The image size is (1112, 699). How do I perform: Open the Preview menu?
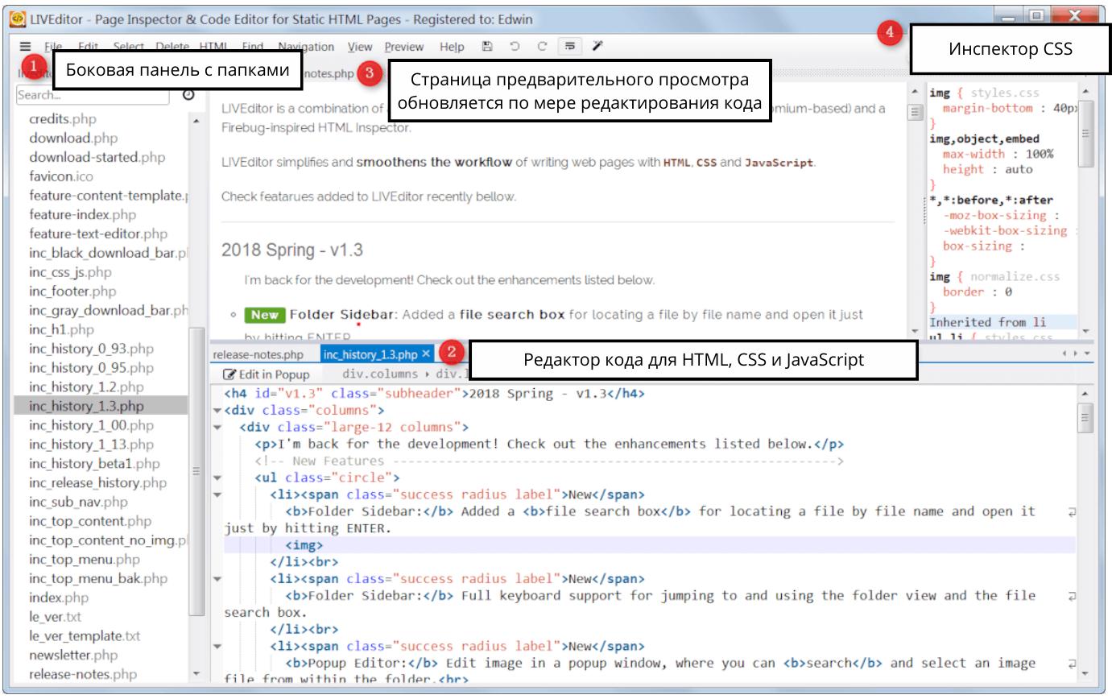[405, 48]
